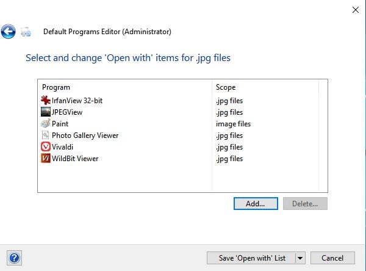Select the JPEGView entry name
This screenshot has width=366, height=271.
[x=67, y=112]
